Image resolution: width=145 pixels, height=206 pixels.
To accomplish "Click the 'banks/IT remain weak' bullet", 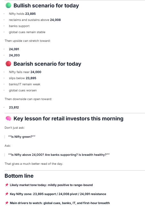I will pos(25,84).
